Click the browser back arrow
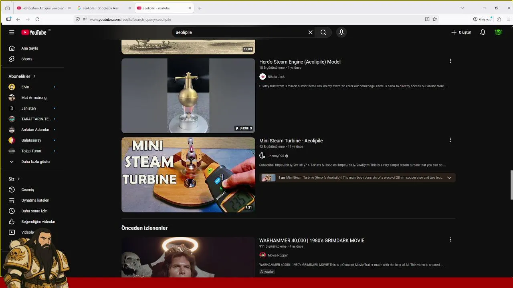513x288 pixels. coord(18,19)
